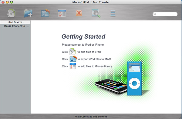Click the add to iTunes library toolbar icon
The width and height of the screenshot is (182, 119).
[x=62, y=13]
